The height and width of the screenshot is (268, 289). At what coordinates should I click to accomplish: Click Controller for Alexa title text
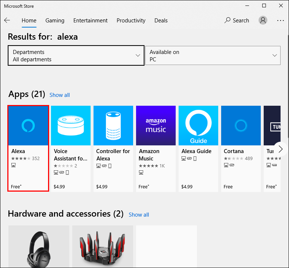pos(113,155)
